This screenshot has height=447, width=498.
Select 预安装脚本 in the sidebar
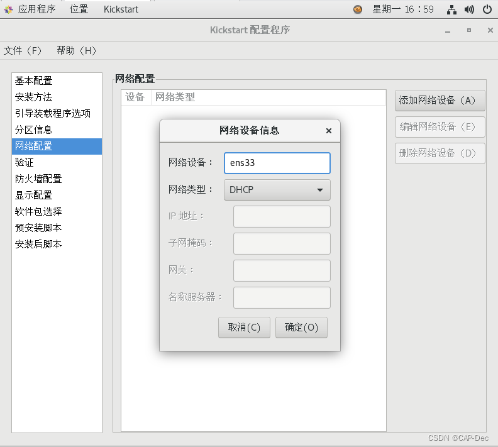pos(57,228)
